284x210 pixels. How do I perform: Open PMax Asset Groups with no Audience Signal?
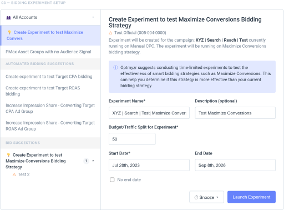tap(48, 52)
